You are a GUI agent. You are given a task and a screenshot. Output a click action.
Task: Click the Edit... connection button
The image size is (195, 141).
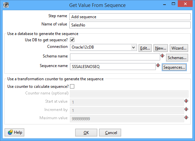tap(145, 48)
